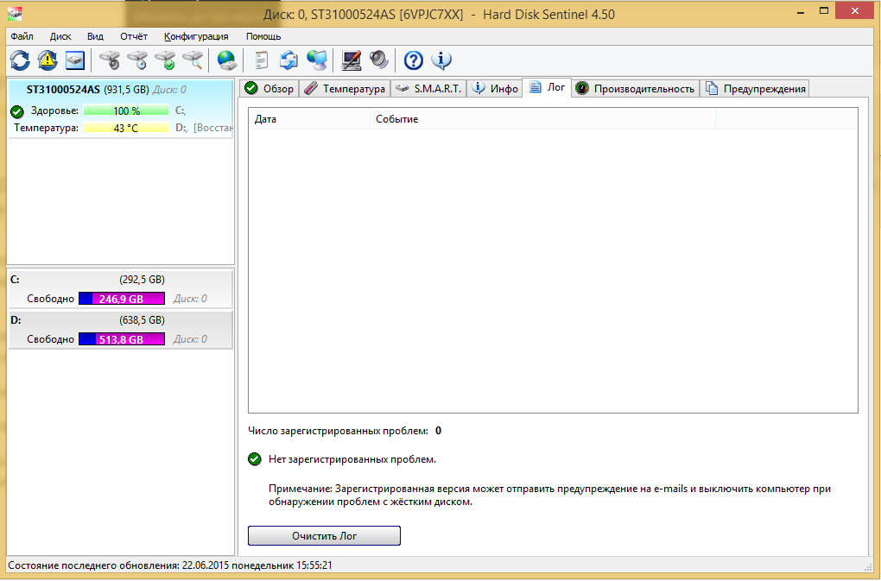Switch to the S.M.A.R.T. tab

[x=428, y=88]
